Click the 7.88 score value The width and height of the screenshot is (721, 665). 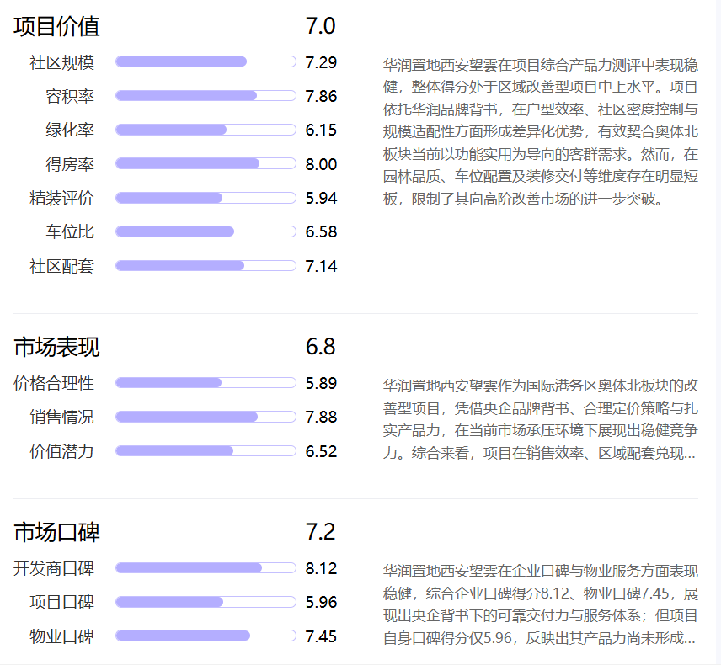point(321,417)
